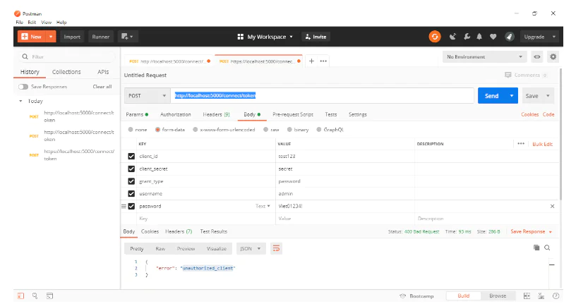Open tab options ellipsis menu

(323, 61)
